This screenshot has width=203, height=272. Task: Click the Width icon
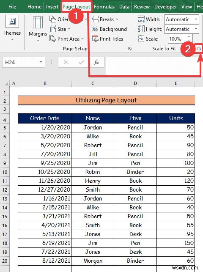141,19
